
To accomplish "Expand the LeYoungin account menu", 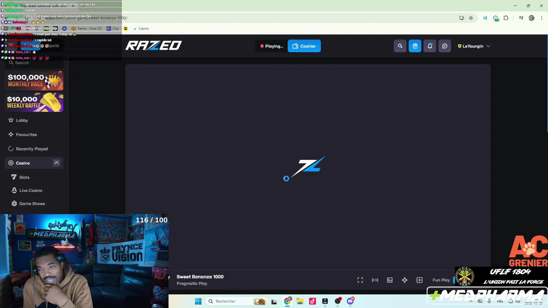I will coord(474,46).
